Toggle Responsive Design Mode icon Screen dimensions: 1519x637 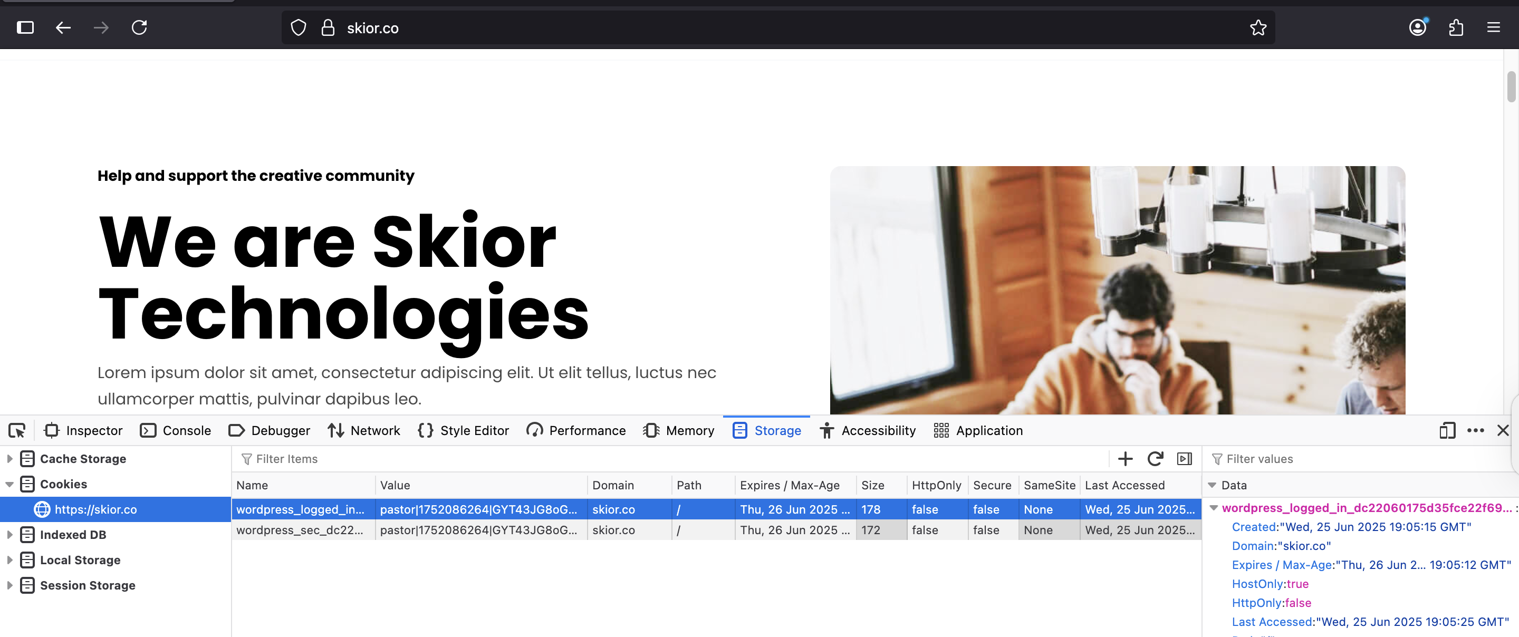click(1448, 431)
